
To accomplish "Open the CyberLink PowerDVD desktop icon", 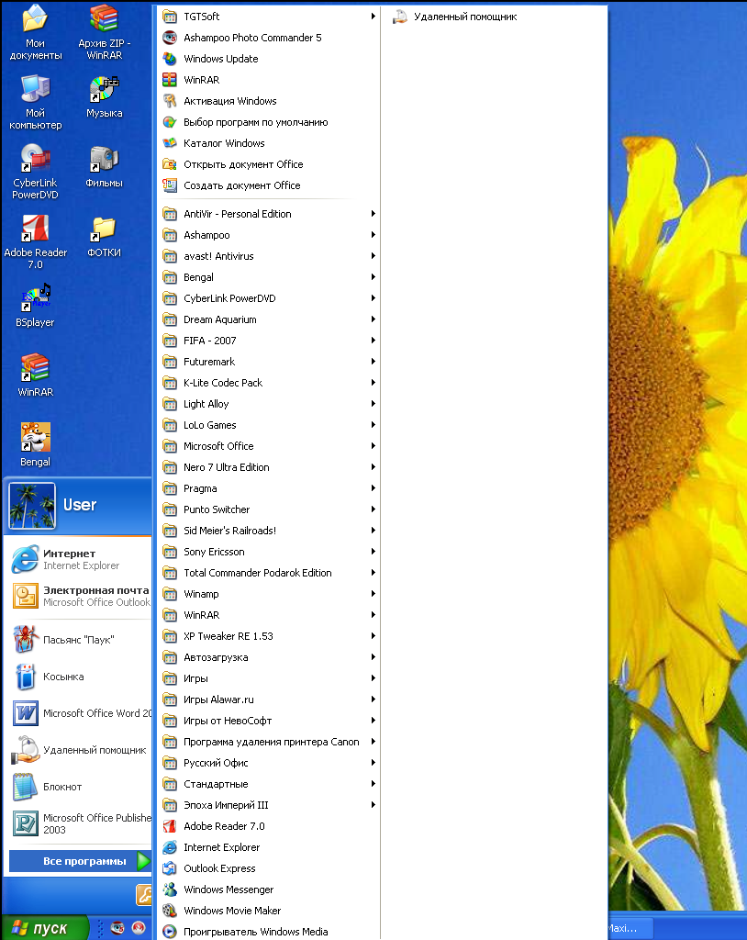I will point(36,159).
